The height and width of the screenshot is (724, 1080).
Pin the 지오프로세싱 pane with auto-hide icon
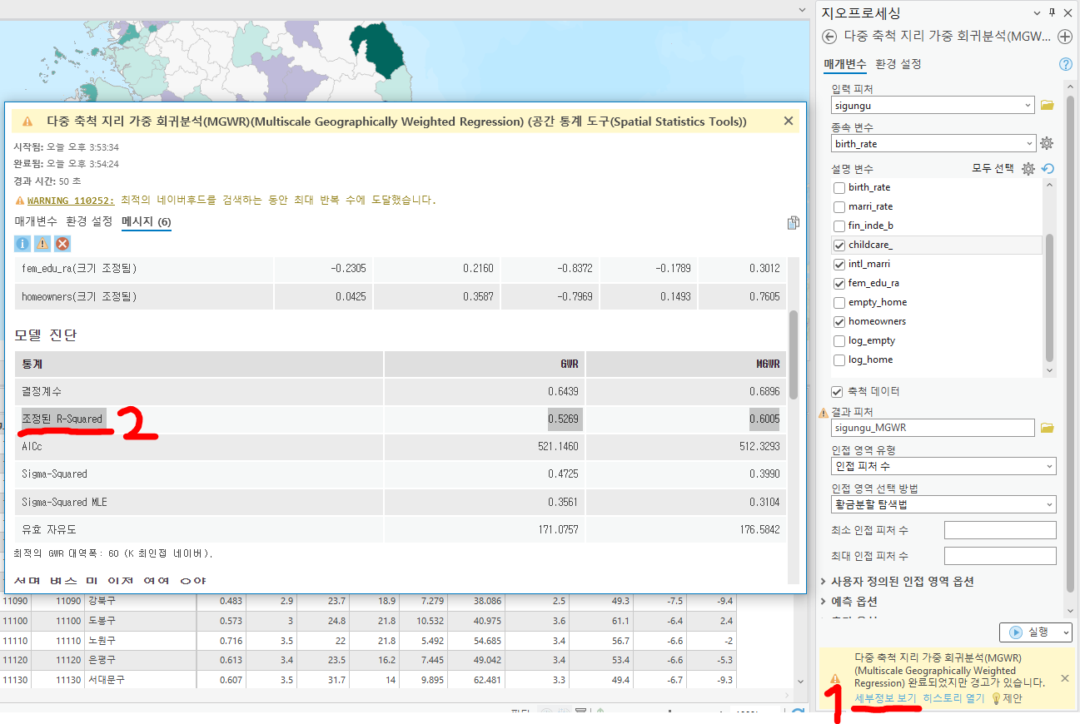(x=1052, y=12)
